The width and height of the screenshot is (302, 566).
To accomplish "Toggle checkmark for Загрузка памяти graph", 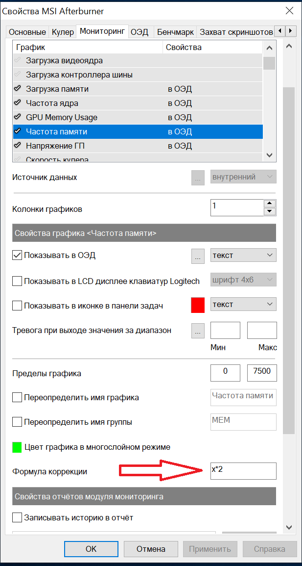I will point(17,89).
